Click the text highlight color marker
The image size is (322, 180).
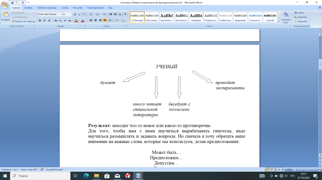(76, 21)
